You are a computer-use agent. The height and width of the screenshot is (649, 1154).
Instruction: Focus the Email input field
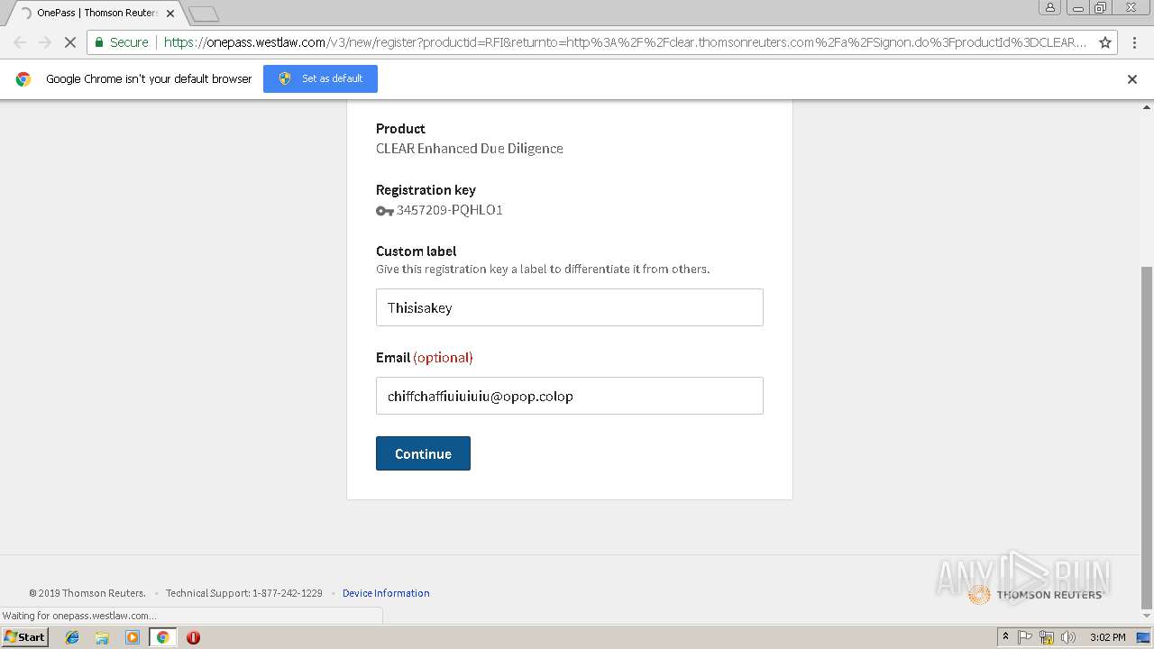coord(570,396)
